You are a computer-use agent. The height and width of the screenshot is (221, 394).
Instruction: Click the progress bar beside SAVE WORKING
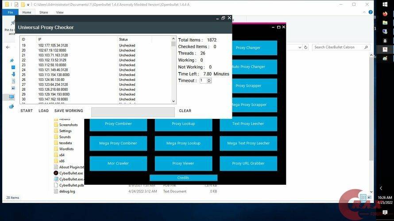(x=133, y=112)
